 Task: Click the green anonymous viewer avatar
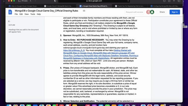pos(152,12)
